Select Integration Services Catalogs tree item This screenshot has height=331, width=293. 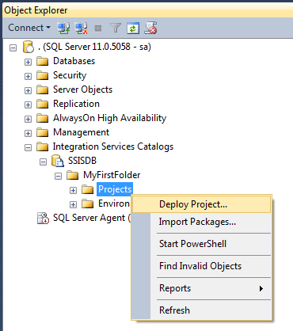coord(113,146)
